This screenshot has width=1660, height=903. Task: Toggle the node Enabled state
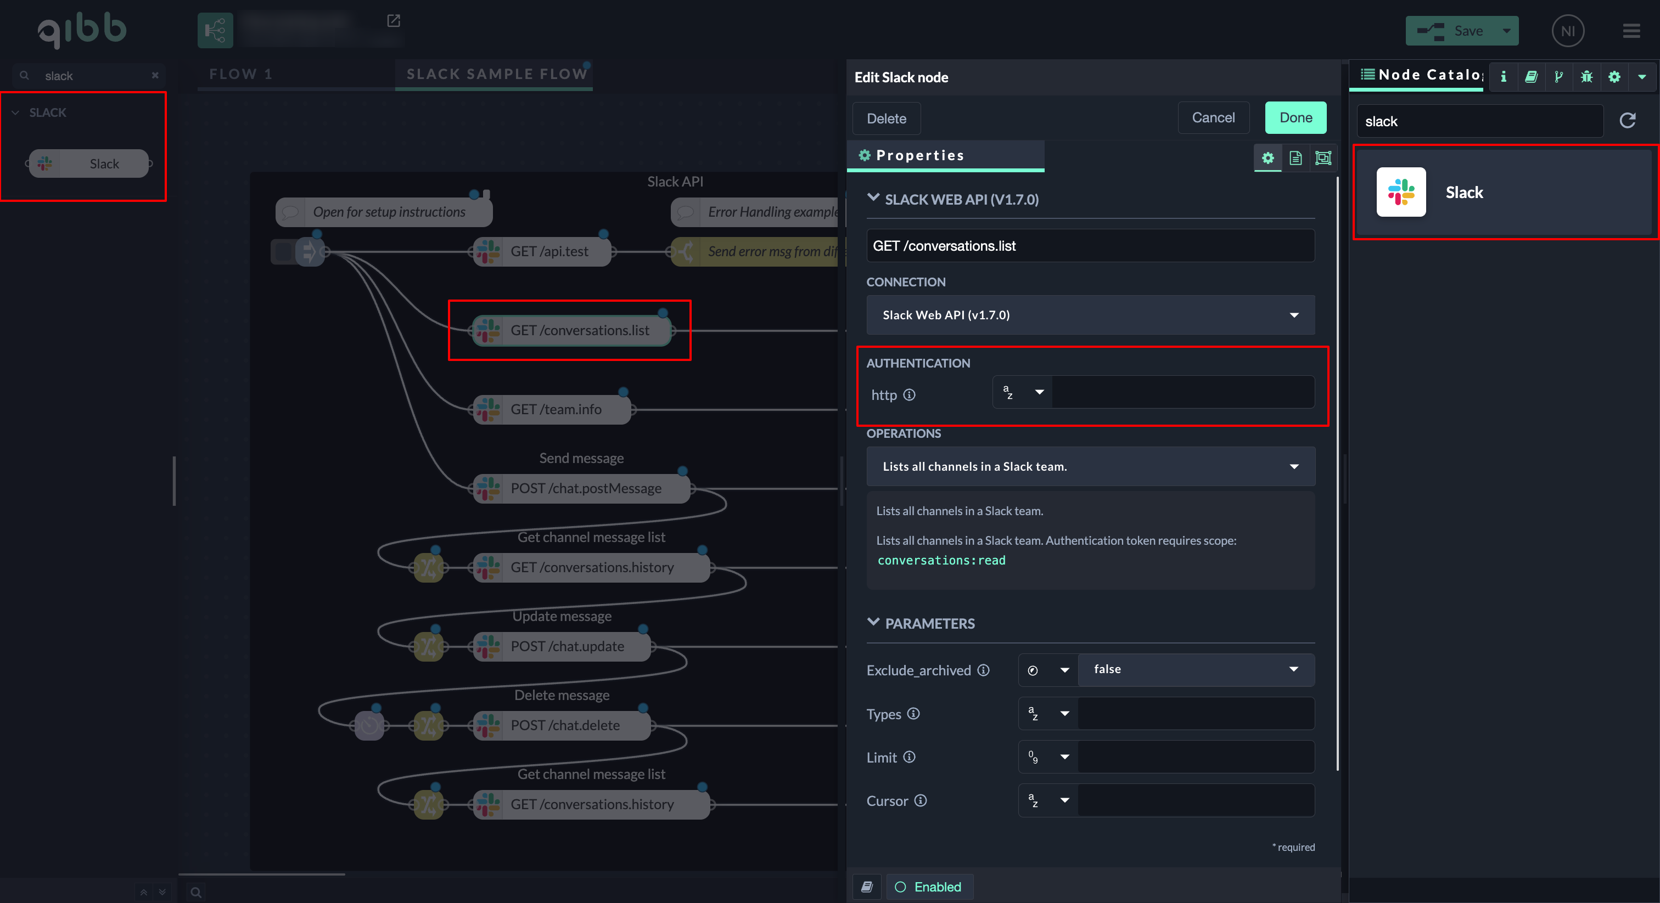(929, 887)
